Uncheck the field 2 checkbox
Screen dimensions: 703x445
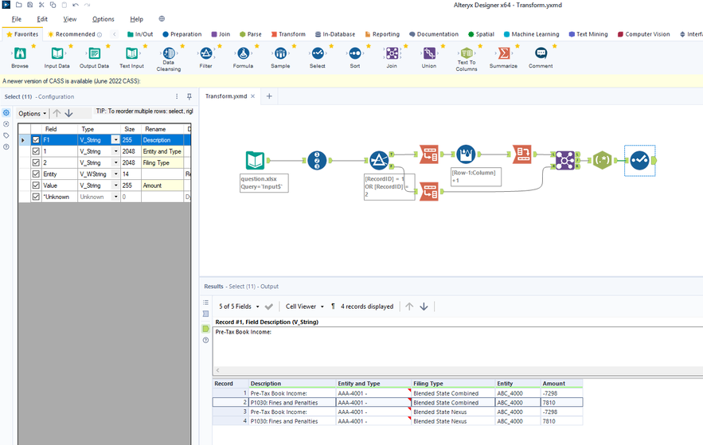[36, 162]
